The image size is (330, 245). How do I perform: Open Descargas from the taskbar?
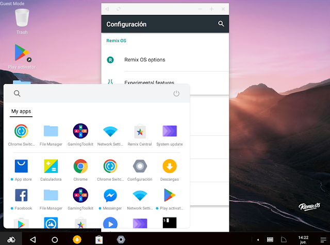pyautogui.click(x=77, y=239)
